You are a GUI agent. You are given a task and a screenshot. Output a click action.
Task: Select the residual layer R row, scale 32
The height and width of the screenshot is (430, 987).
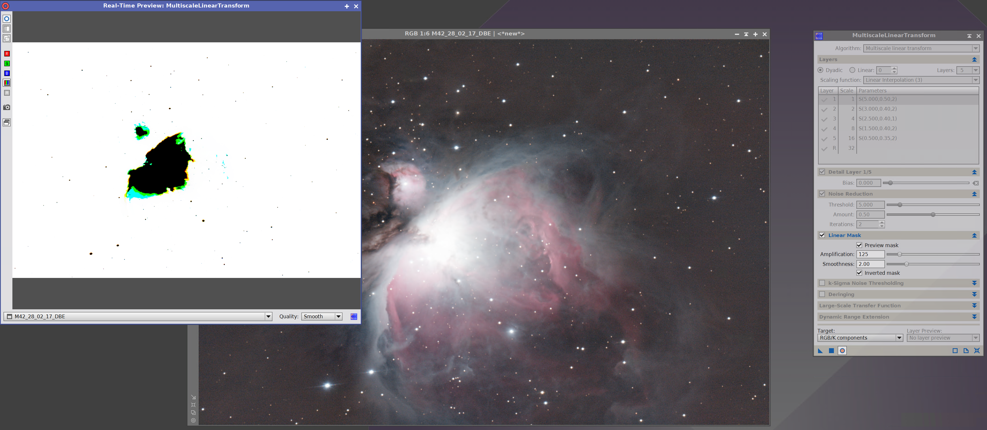coord(898,148)
